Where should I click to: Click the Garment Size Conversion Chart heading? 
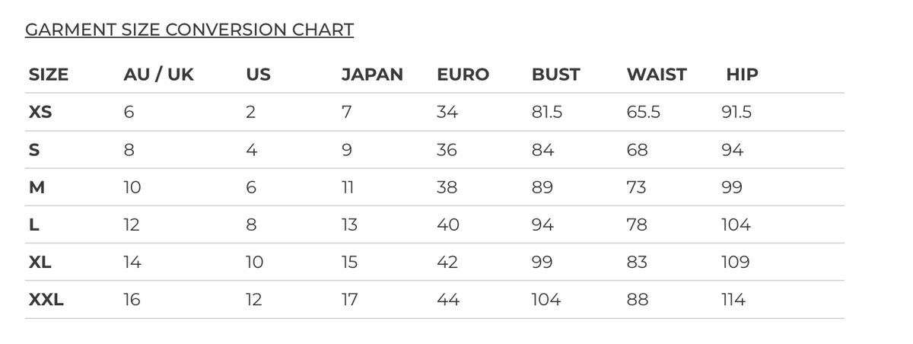[189, 30]
